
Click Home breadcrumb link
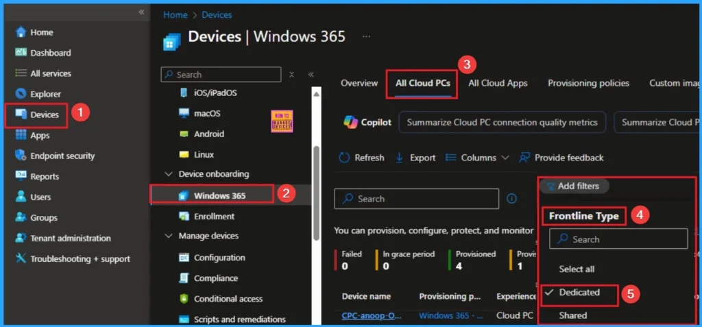click(x=175, y=15)
